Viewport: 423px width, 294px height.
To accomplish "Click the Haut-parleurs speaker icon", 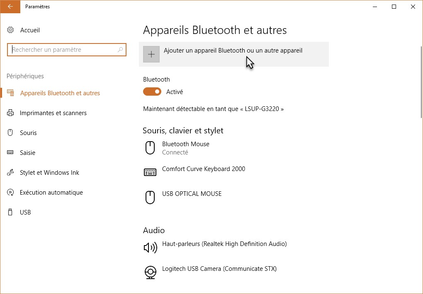I will coord(150,248).
